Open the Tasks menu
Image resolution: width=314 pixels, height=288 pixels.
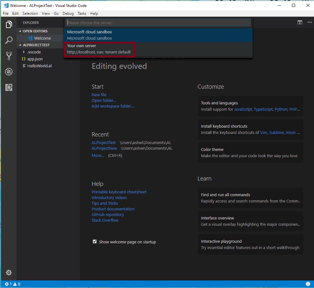(x=82, y=14)
